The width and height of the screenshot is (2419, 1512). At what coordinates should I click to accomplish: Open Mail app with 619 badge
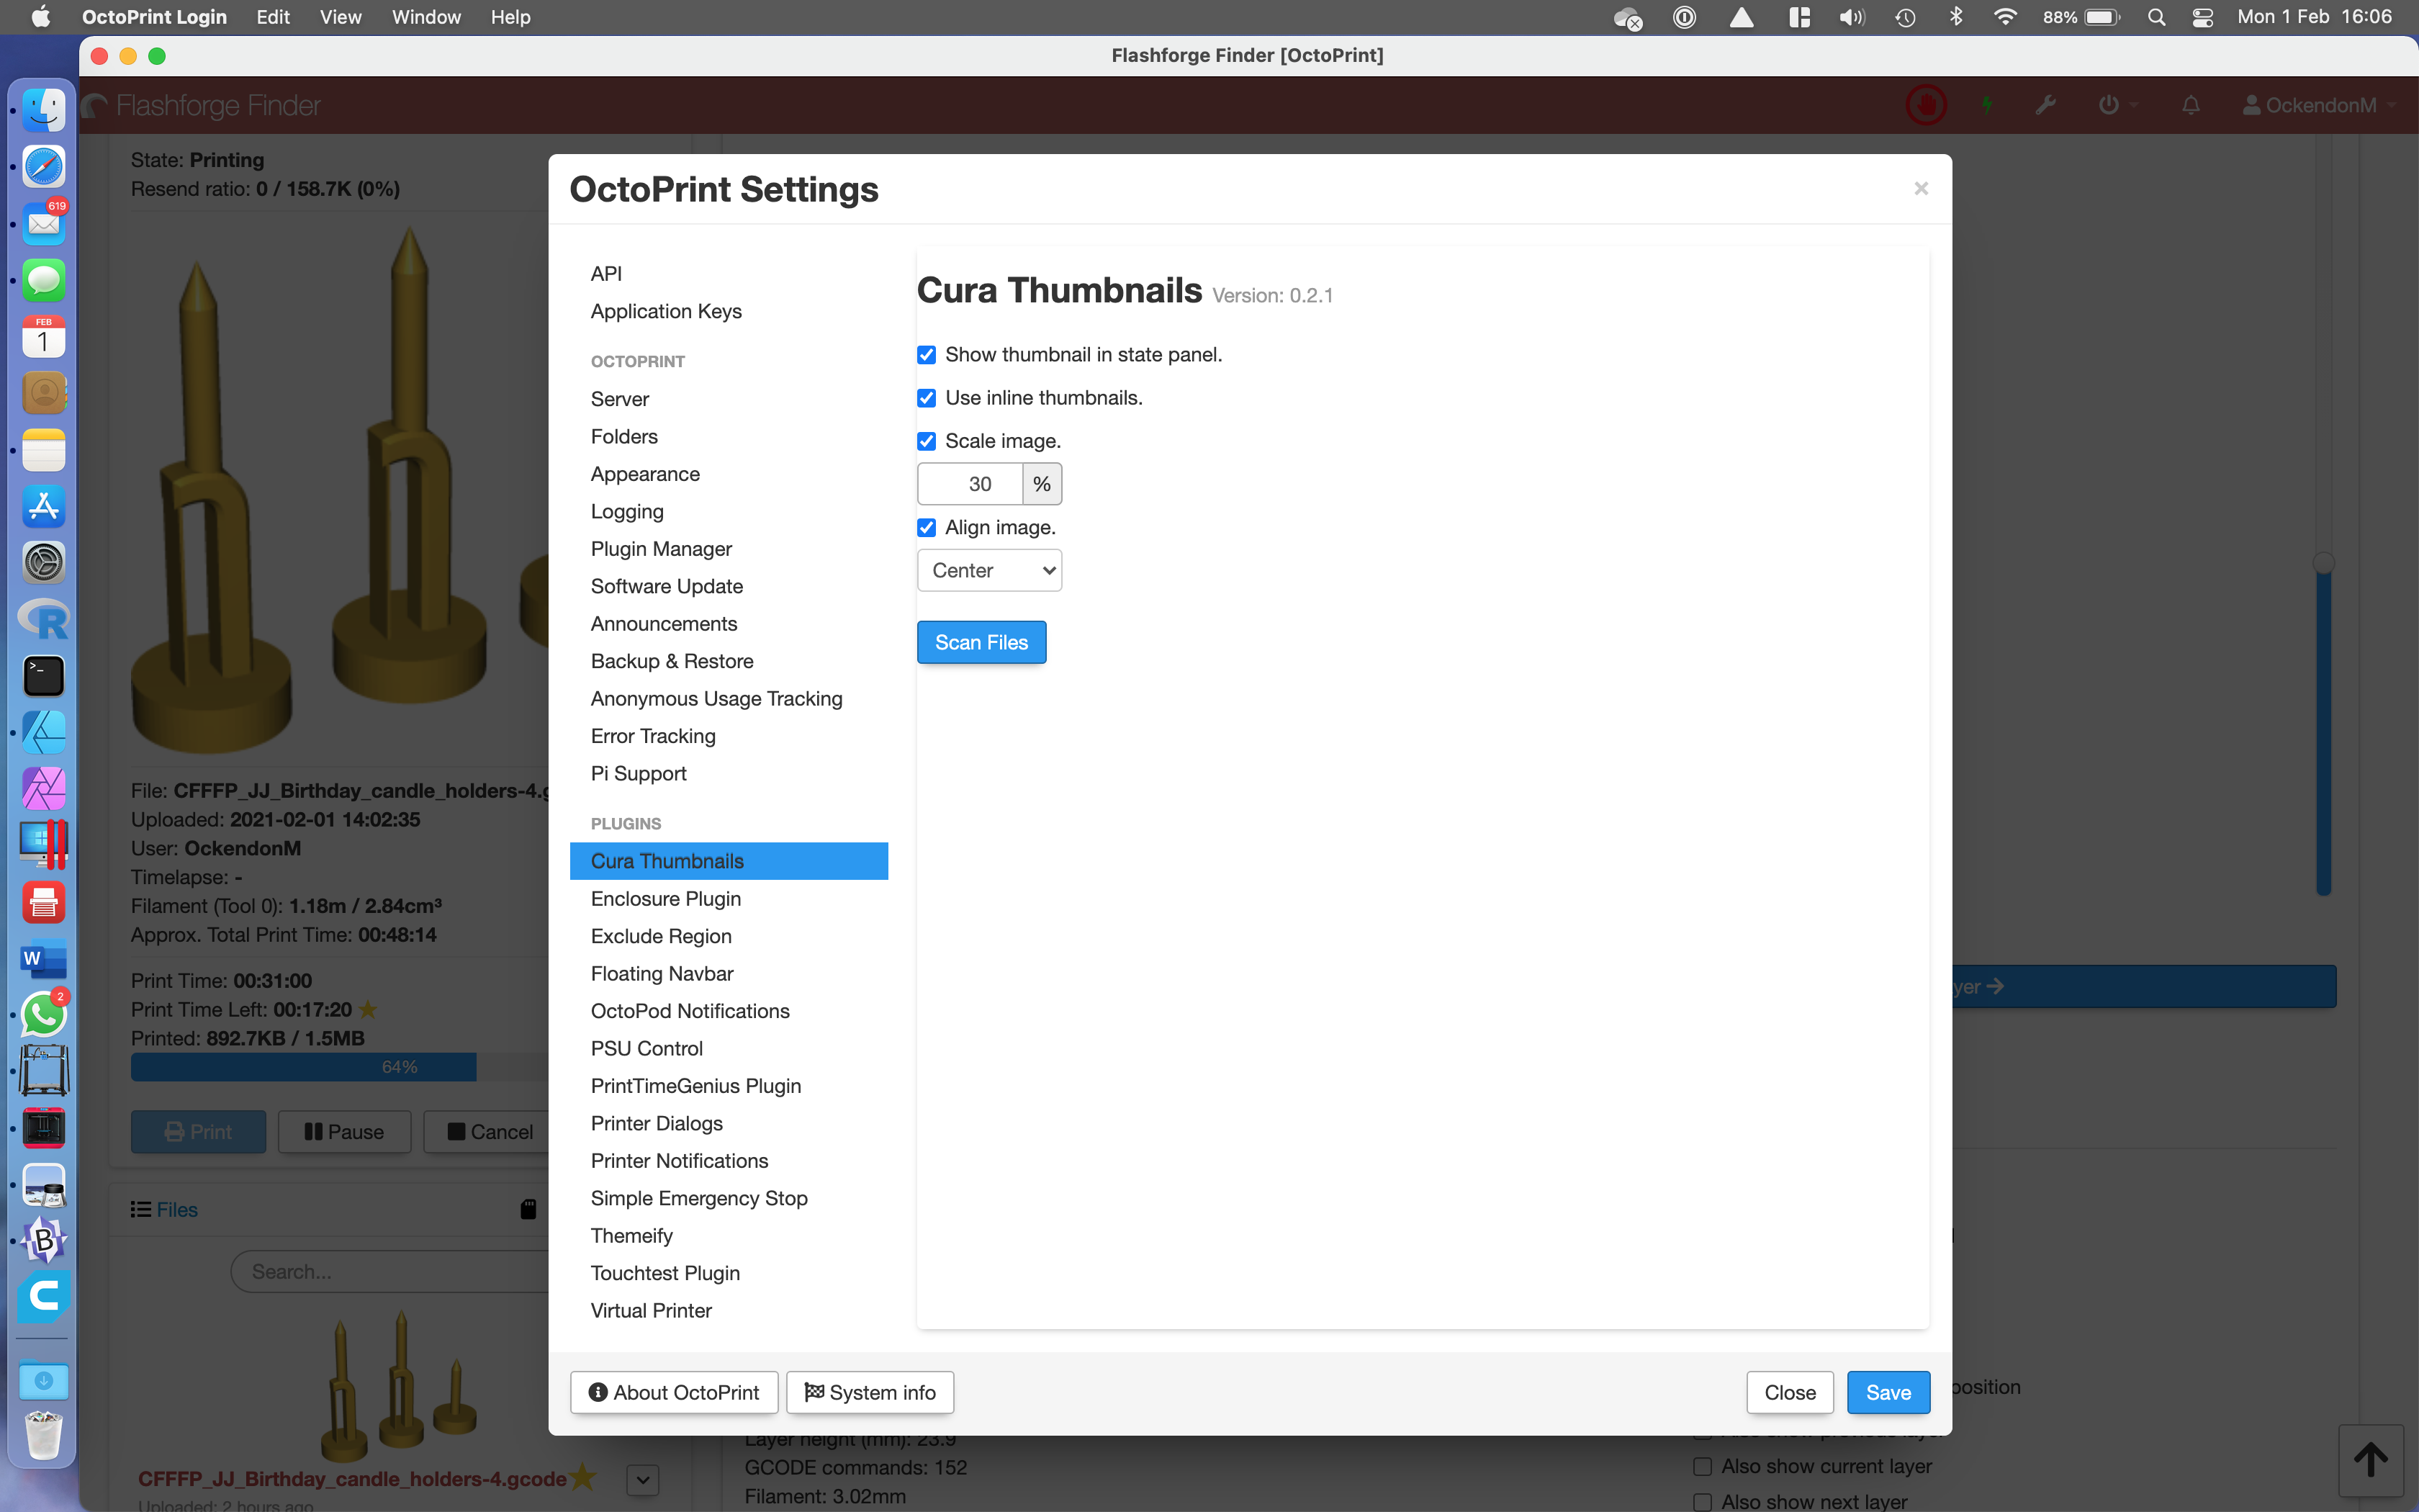pos(44,224)
